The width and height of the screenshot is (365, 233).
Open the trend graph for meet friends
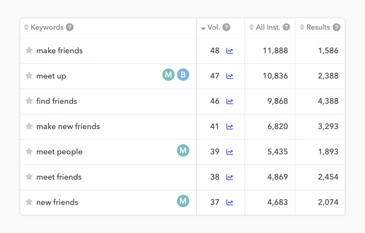[x=230, y=177]
